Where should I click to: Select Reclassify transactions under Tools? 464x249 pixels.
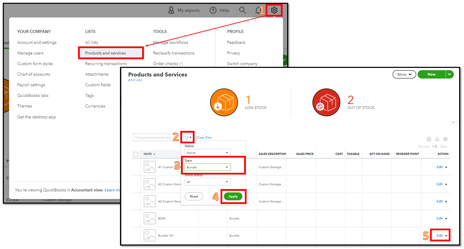click(174, 53)
